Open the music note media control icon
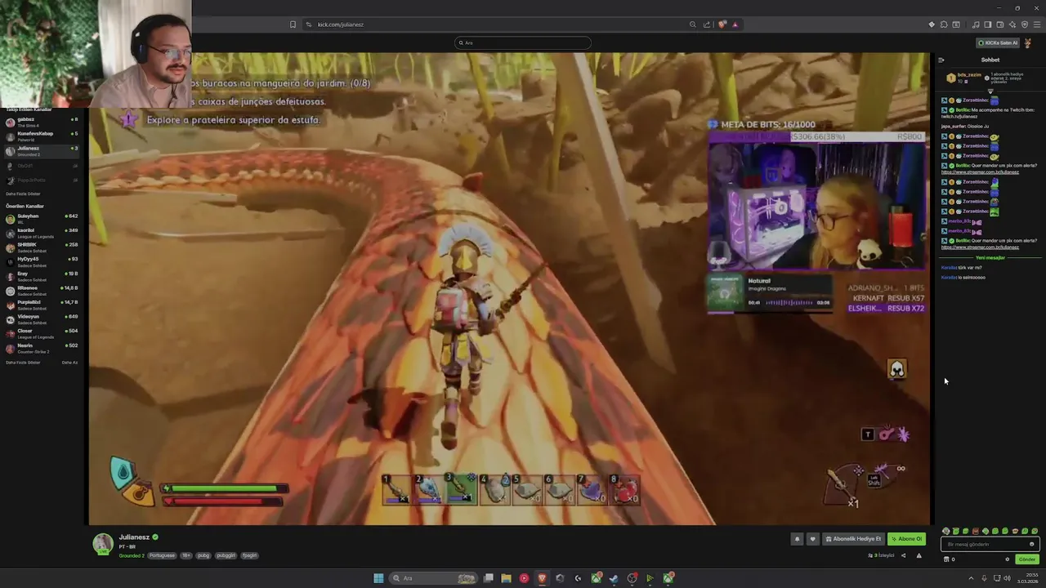Screen dimensions: 1046x588 click(976, 24)
